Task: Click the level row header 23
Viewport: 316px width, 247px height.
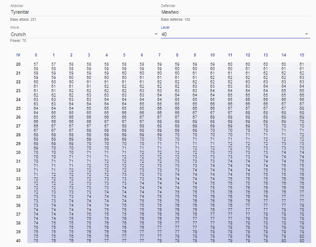Action: pyautogui.click(x=19, y=91)
